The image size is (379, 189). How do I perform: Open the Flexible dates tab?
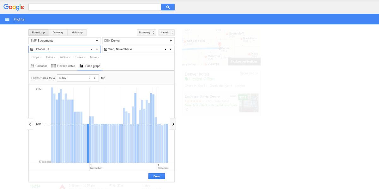(x=63, y=66)
